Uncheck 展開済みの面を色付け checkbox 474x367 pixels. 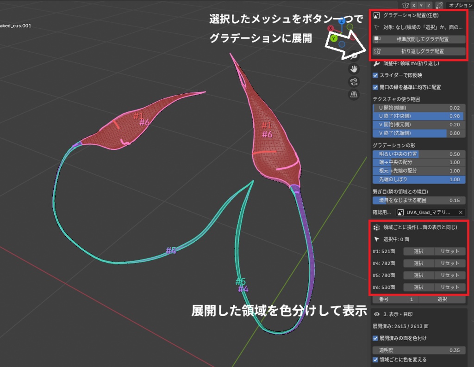[375, 338]
